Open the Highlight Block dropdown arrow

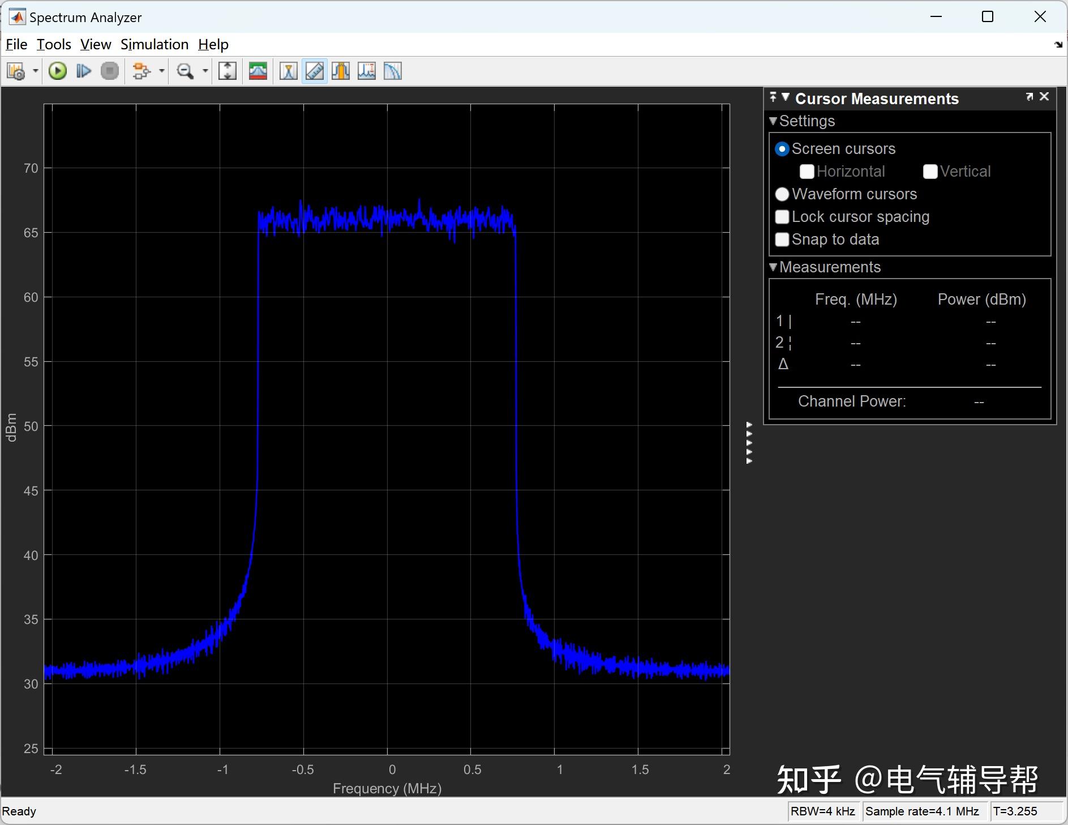point(162,71)
